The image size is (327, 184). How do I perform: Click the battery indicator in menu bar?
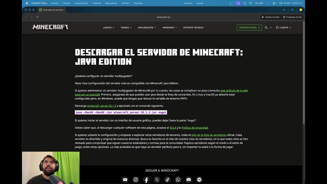(260, 3)
